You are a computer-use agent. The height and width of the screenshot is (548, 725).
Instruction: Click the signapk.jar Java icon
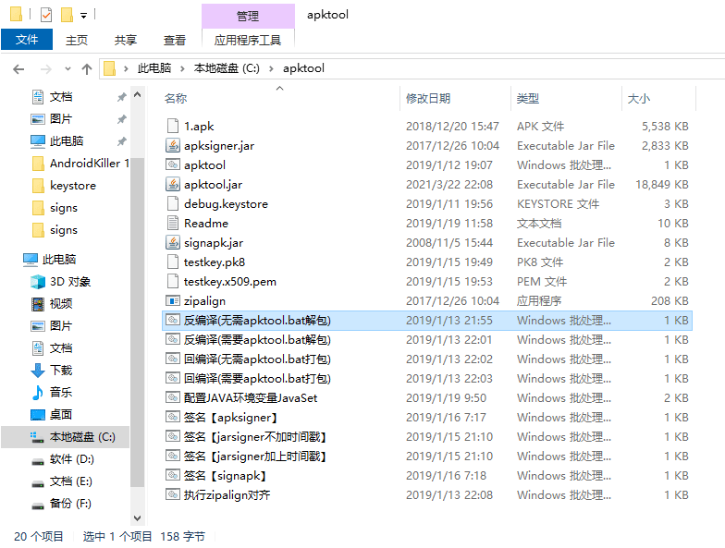[172, 242]
